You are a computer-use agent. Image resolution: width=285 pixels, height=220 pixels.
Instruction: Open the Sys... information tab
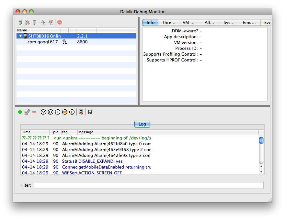229,22
